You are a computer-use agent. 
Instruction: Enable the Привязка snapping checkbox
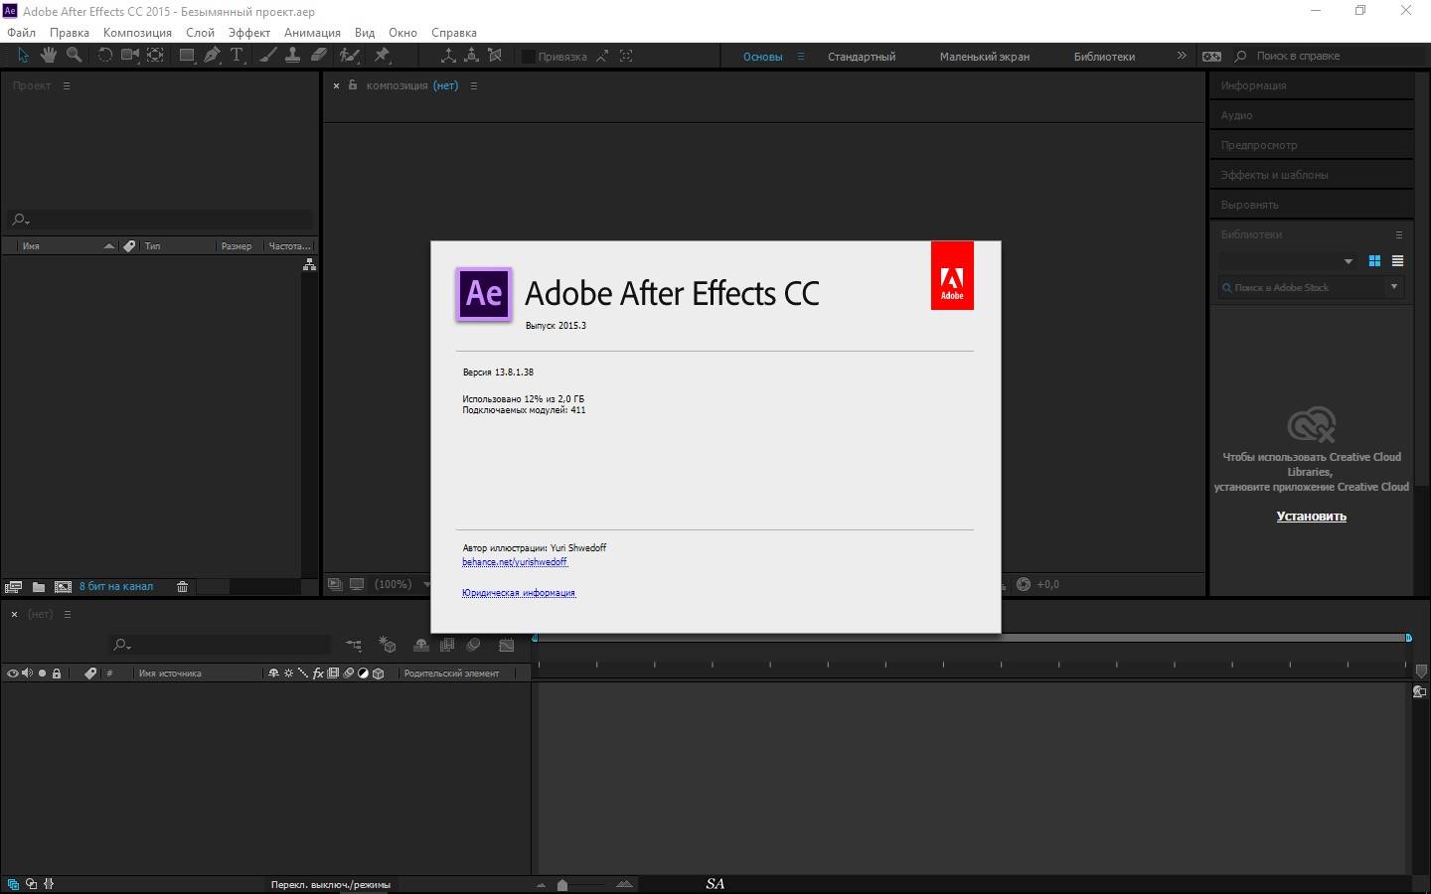[x=529, y=57]
